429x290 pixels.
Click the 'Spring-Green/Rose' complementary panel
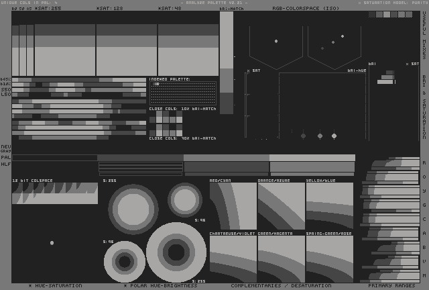pyautogui.click(x=330, y=259)
